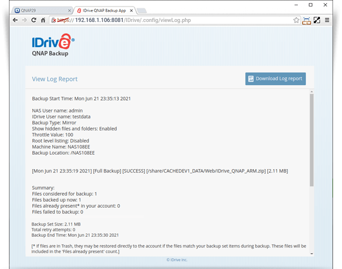342x269 pixels.
Task: Bookmark this page with the star icon
Action: pos(296,20)
